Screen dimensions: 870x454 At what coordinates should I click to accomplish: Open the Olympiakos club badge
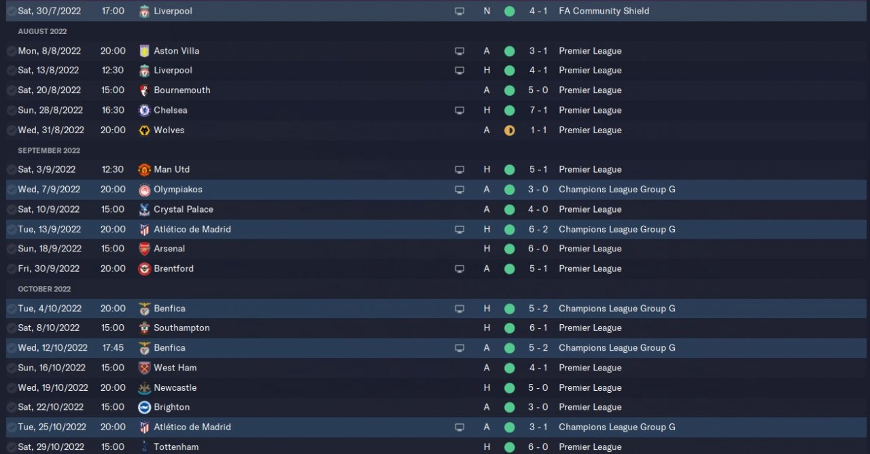144,190
